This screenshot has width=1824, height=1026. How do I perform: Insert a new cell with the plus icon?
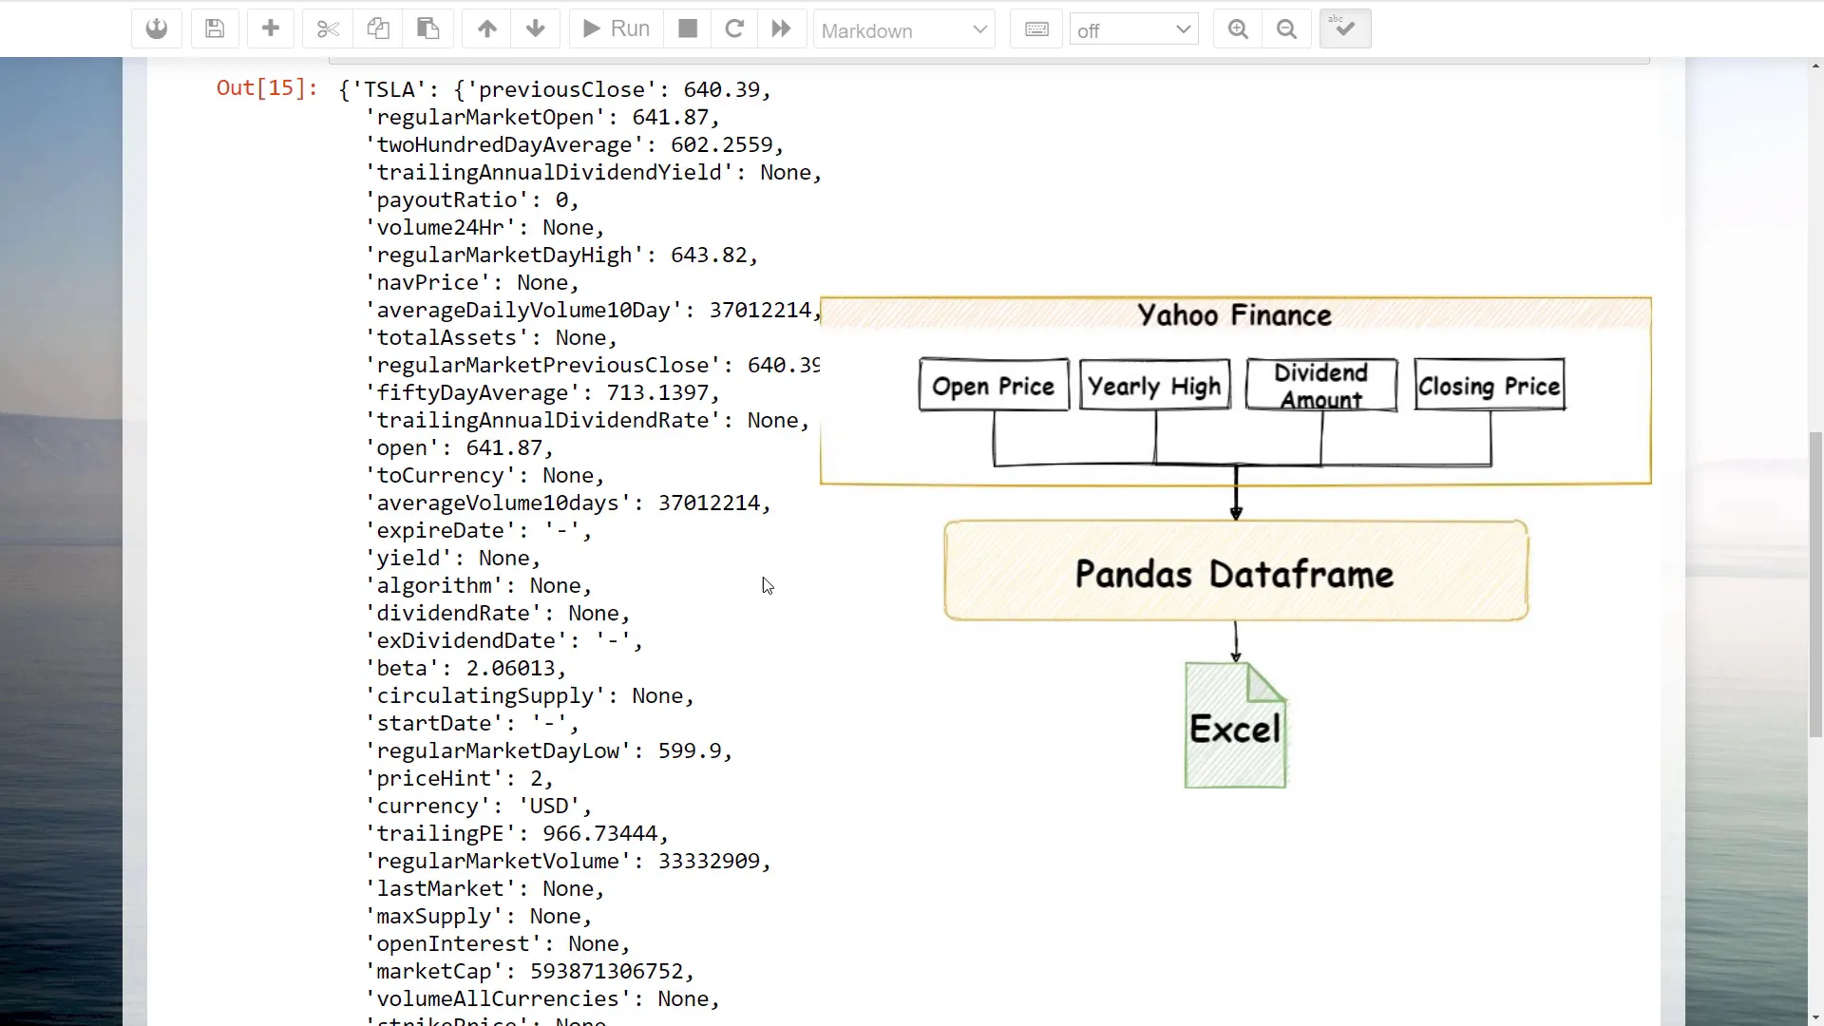[x=271, y=28]
